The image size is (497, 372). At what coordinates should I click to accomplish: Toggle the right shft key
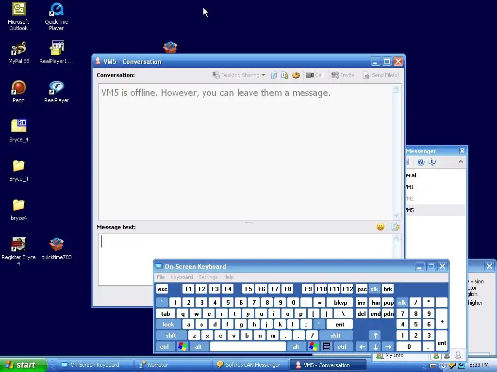[335, 336]
